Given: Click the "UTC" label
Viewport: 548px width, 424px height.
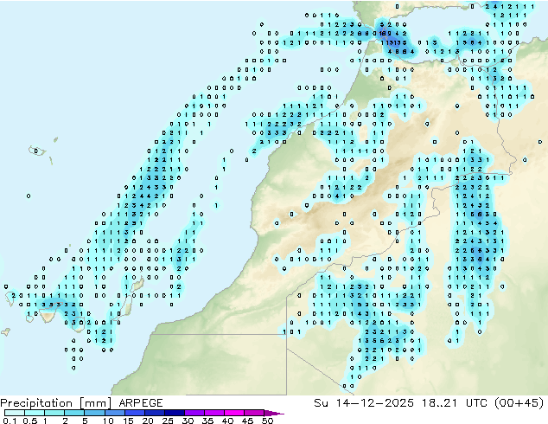Looking at the screenshot, I should 477,403.
